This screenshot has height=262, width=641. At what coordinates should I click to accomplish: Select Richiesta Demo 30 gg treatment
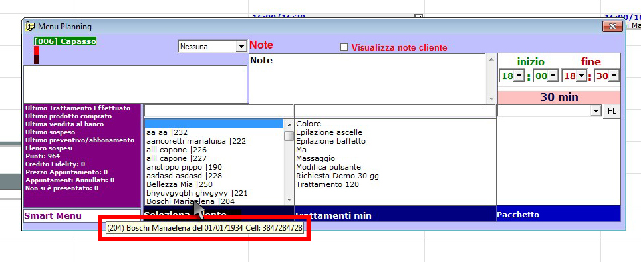337,176
